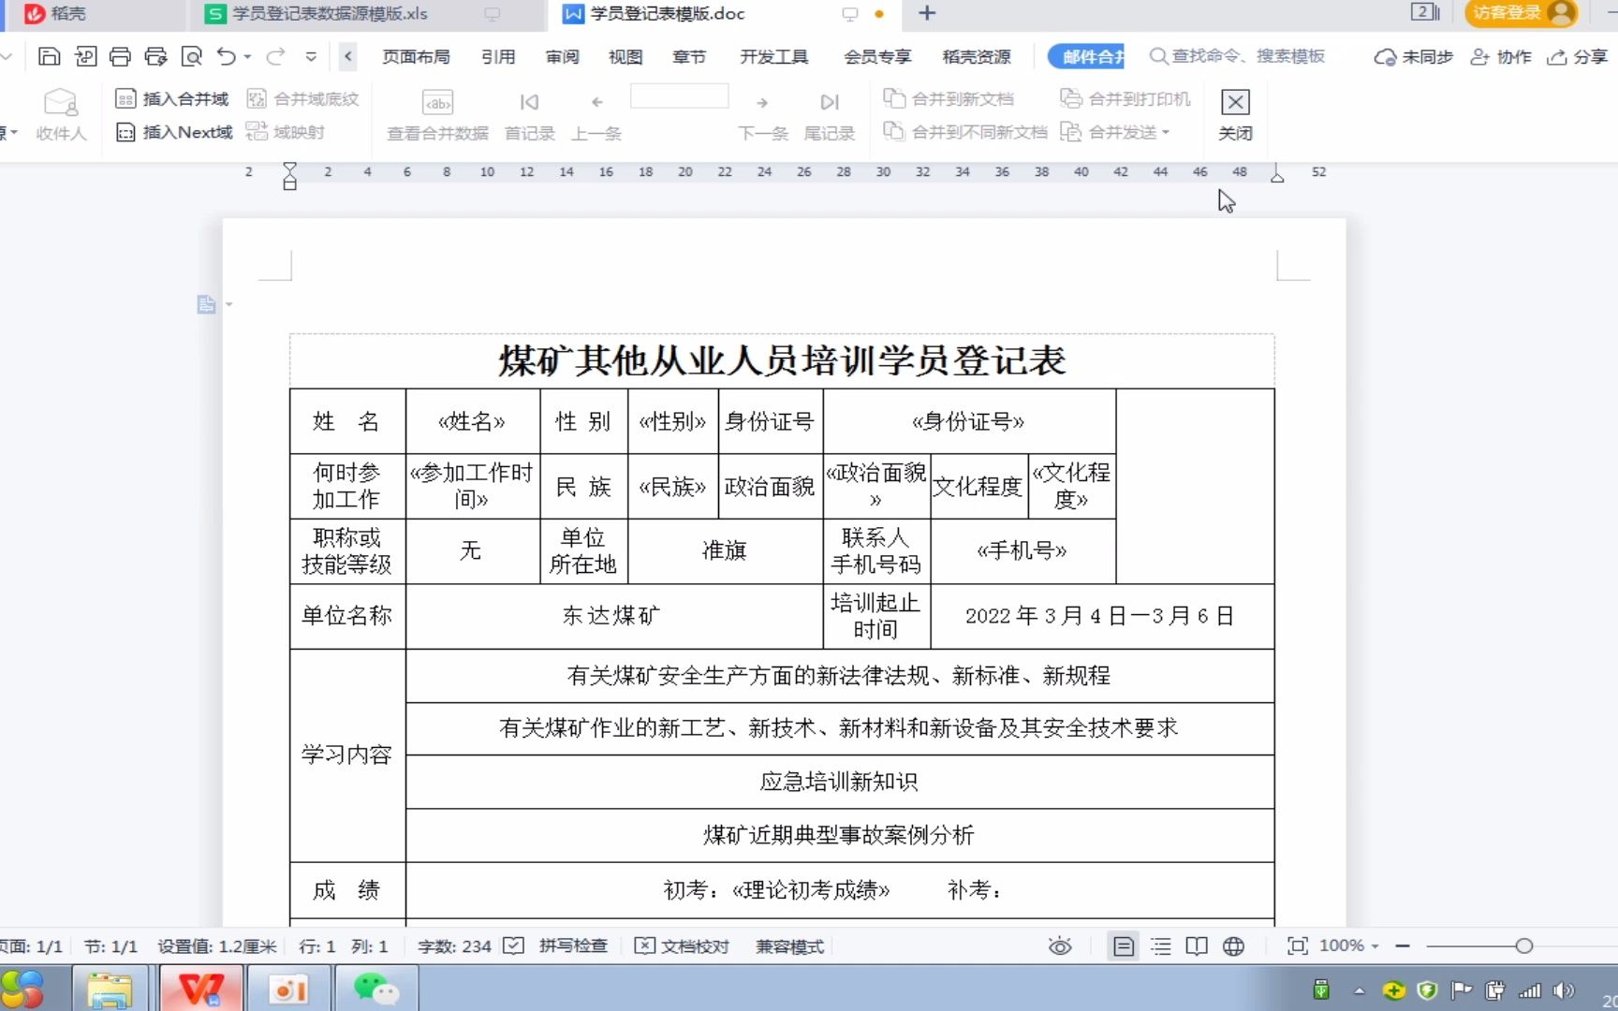Switch to reading view book icon
Viewport: 1618px width, 1011px height.
(x=1197, y=945)
